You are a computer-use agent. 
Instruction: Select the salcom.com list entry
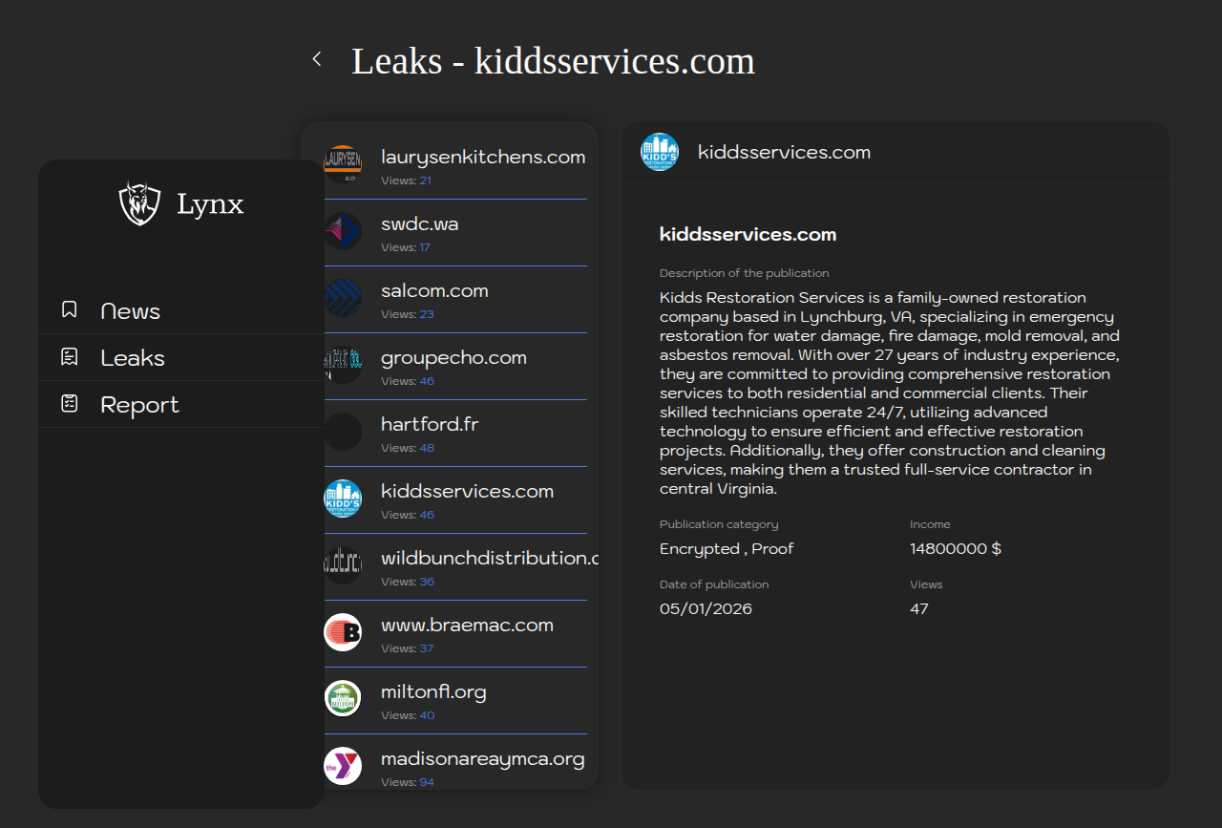point(434,291)
